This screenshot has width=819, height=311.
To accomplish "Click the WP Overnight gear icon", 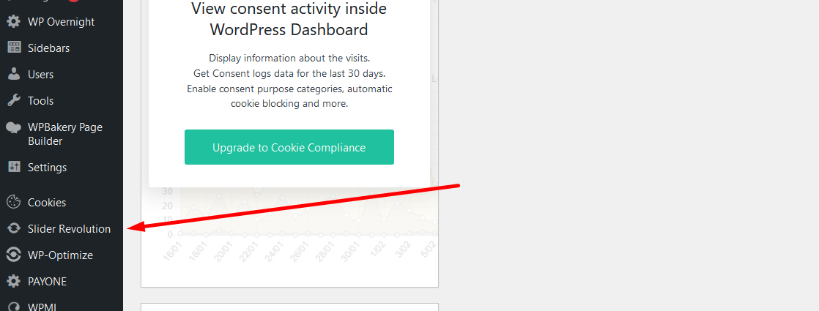I will [x=14, y=22].
